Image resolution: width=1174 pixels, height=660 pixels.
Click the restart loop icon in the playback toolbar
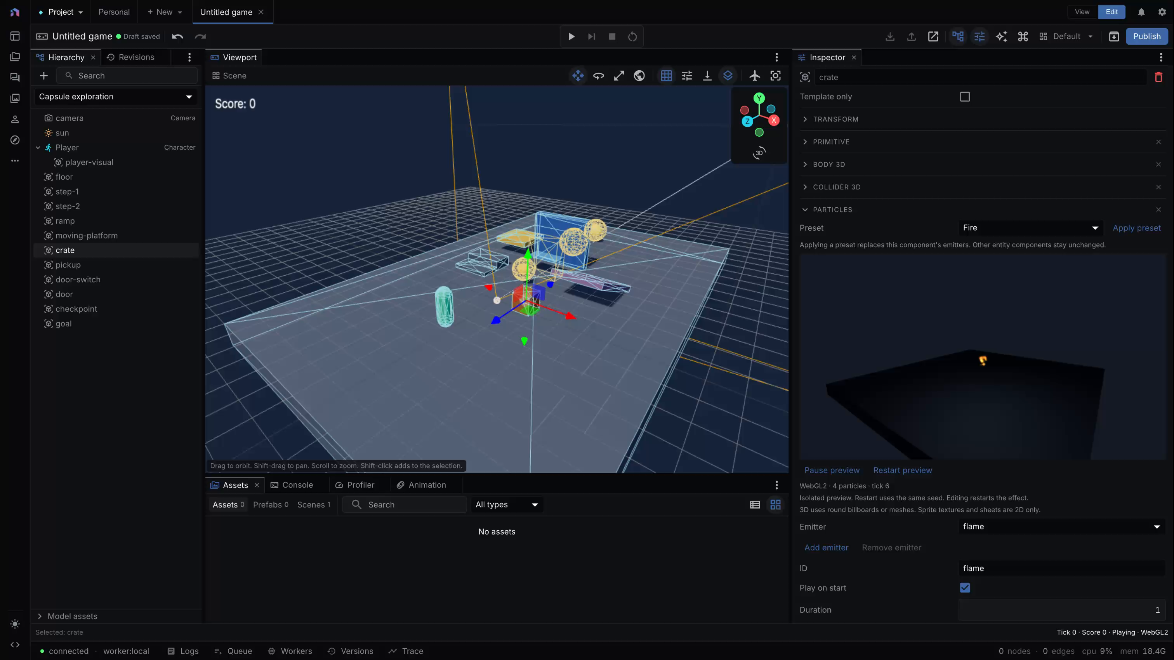tap(632, 36)
